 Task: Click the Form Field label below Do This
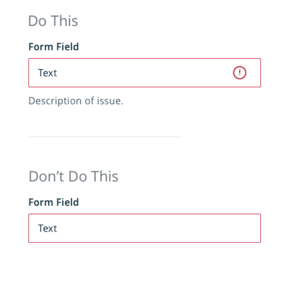[54, 47]
